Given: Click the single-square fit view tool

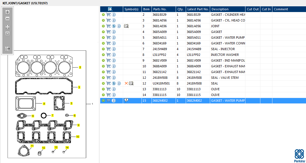Looking at the screenshot, I should pyautogui.click(x=7, y=34).
